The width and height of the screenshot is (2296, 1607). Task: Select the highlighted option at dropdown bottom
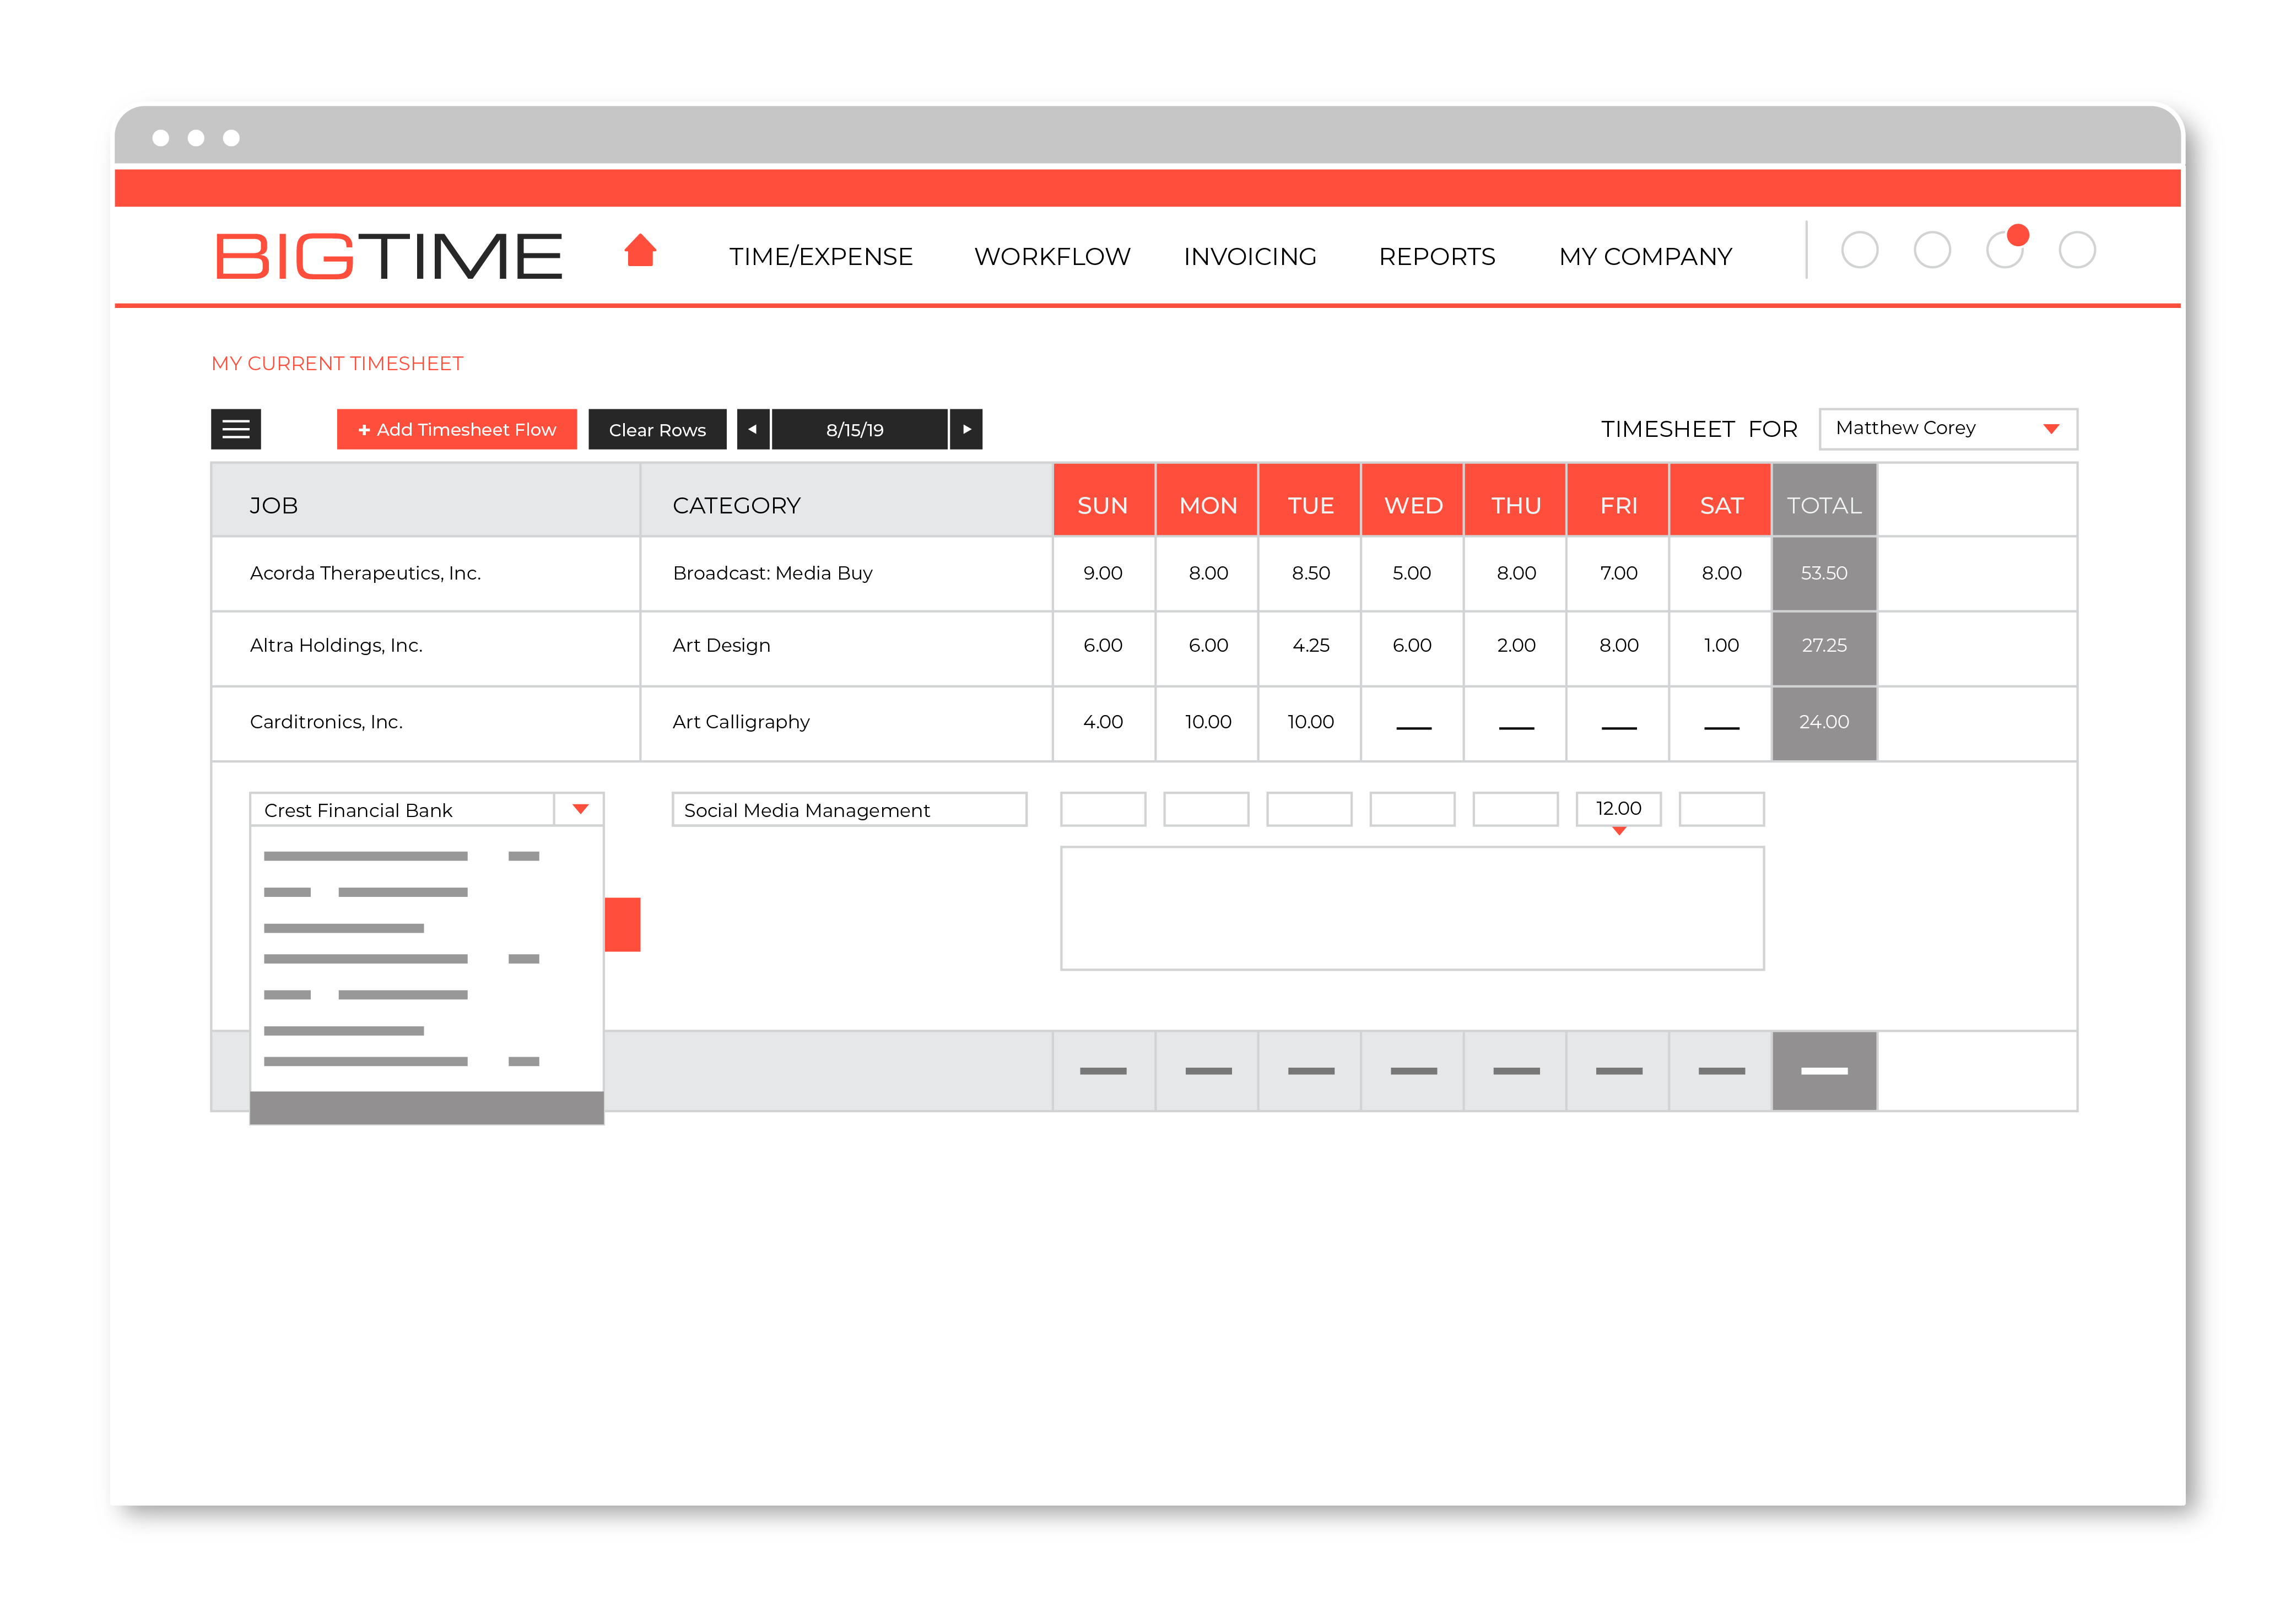point(427,1106)
